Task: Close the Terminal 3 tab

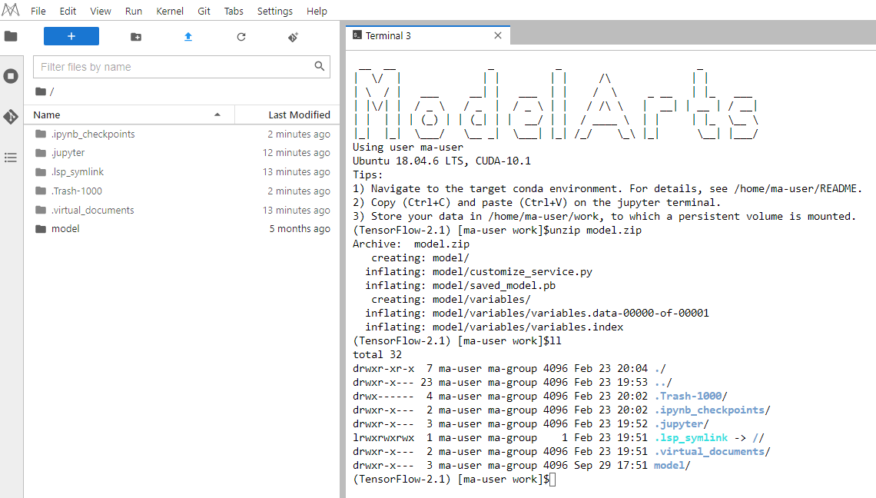Action: tap(498, 35)
